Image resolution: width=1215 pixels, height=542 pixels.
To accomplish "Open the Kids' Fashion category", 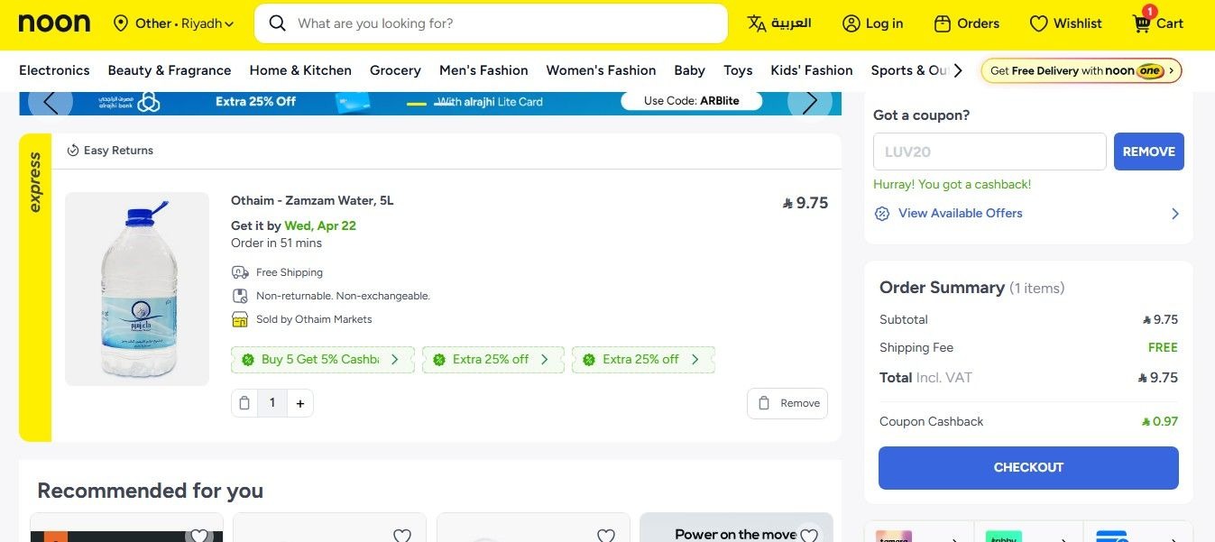I will click(812, 70).
